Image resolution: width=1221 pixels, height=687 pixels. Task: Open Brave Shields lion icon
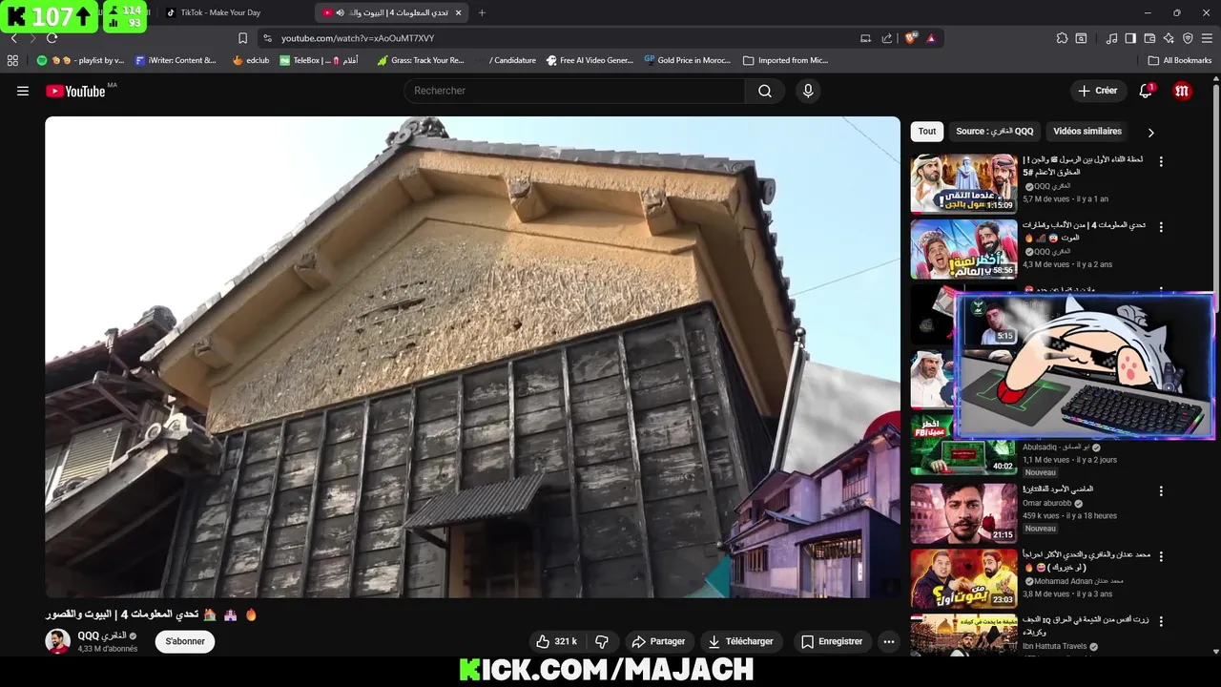click(x=911, y=38)
